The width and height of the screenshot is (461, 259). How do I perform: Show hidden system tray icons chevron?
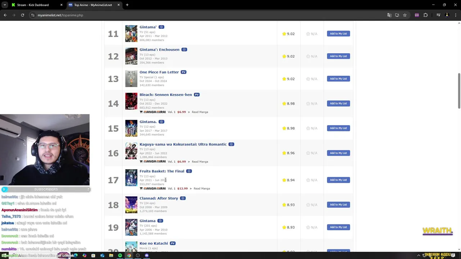pos(419,255)
